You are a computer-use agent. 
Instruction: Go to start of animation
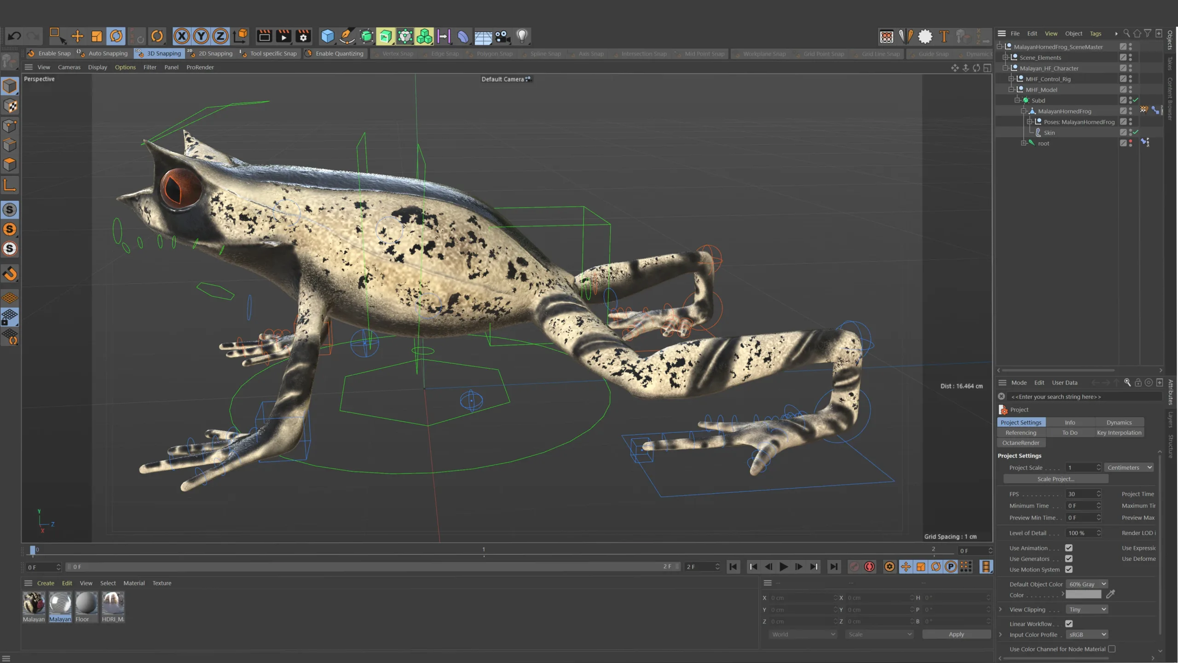pyautogui.click(x=733, y=567)
